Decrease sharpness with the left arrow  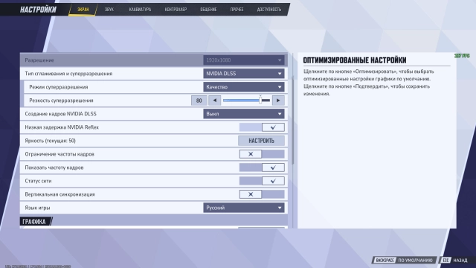[x=215, y=100]
